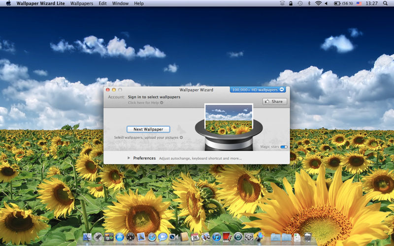
Task: Click the wallpaper preview in the hat
Action: tap(229, 119)
